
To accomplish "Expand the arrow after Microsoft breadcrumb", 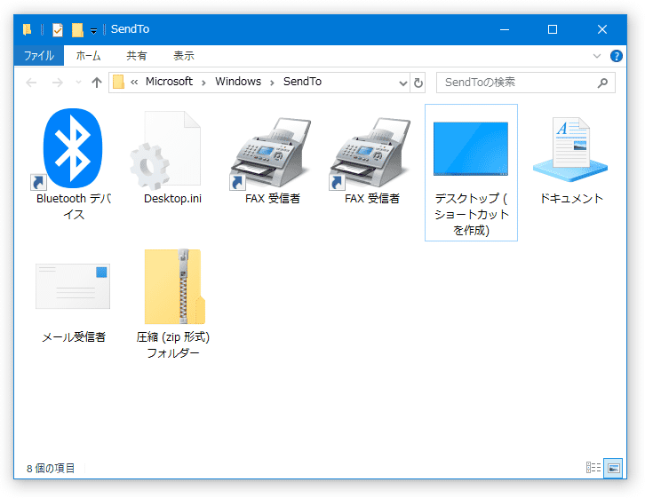I will click(x=203, y=83).
